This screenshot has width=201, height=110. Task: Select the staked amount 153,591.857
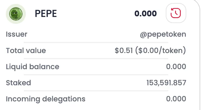coord(166,83)
